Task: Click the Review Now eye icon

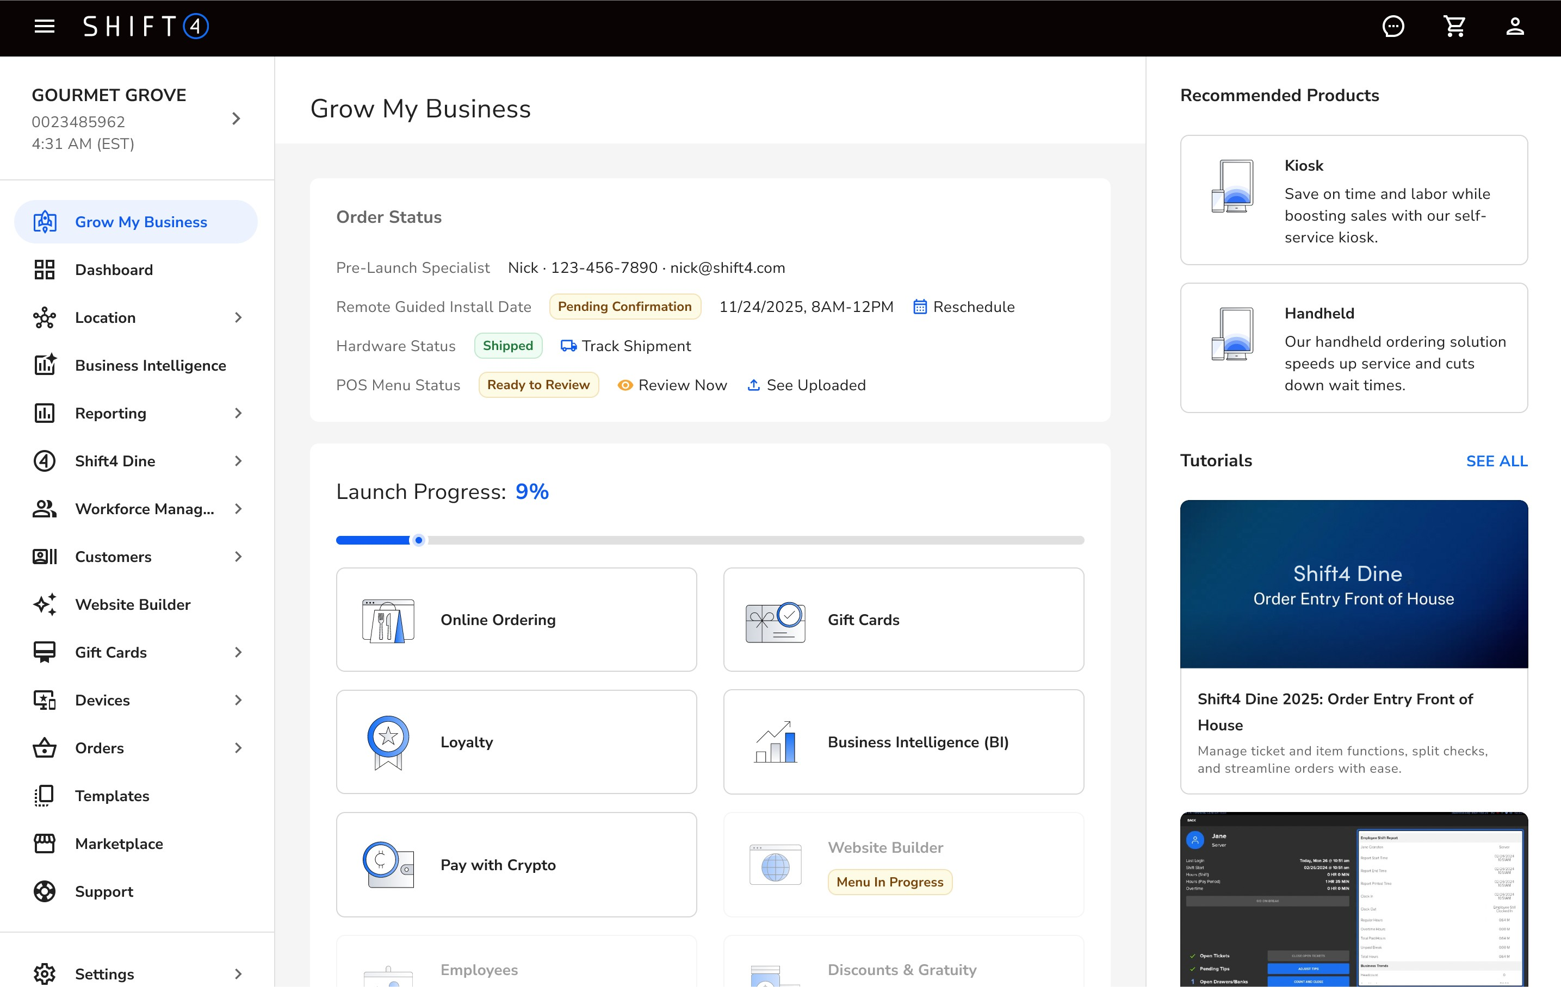Action: coord(625,385)
